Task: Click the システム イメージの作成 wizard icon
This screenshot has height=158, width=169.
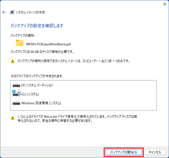Action: tap(12, 12)
